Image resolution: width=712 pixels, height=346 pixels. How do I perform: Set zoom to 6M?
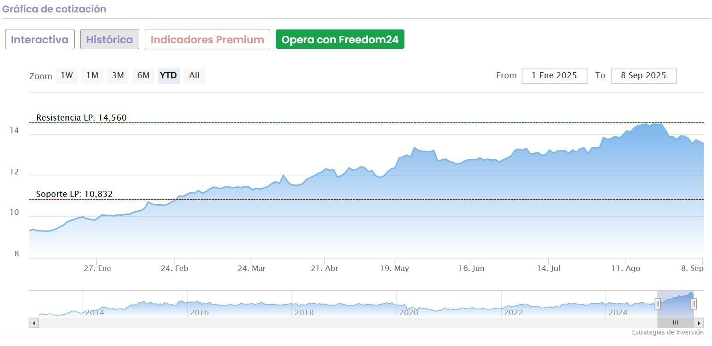click(143, 76)
